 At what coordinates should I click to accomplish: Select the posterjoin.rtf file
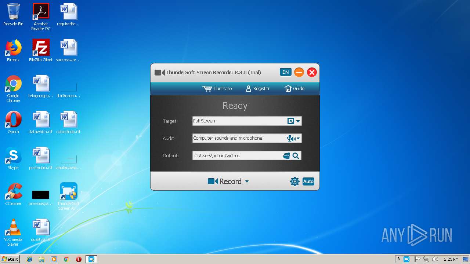tap(41, 158)
